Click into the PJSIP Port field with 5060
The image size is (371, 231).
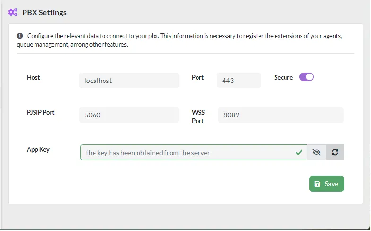point(129,115)
